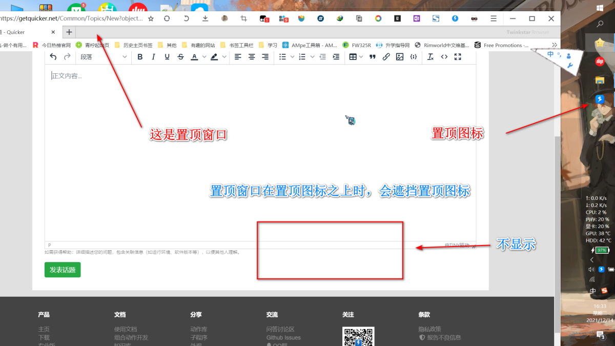615x346 pixels.
Task: Open the Github Issues footer link
Action: (x=283, y=337)
